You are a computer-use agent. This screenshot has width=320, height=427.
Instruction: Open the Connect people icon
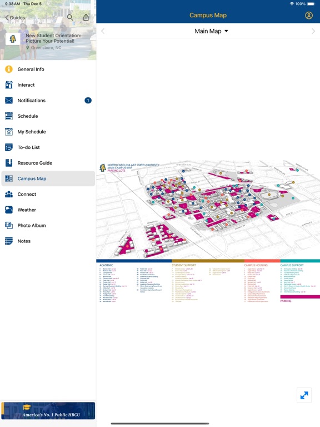click(x=9, y=194)
